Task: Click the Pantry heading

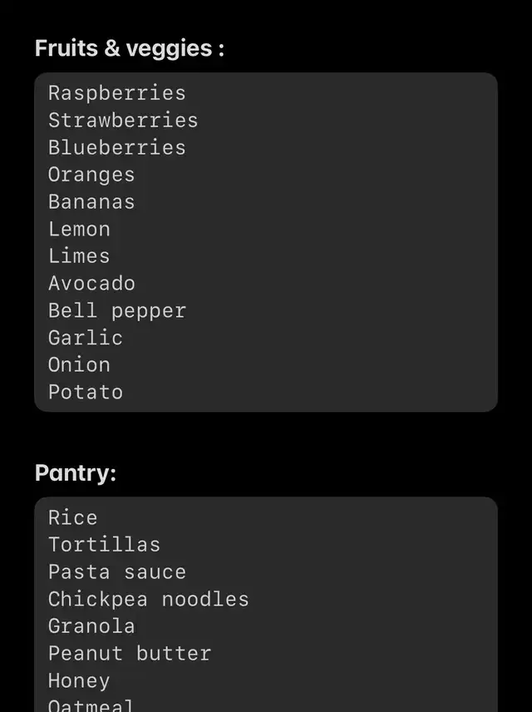Action: [76, 472]
